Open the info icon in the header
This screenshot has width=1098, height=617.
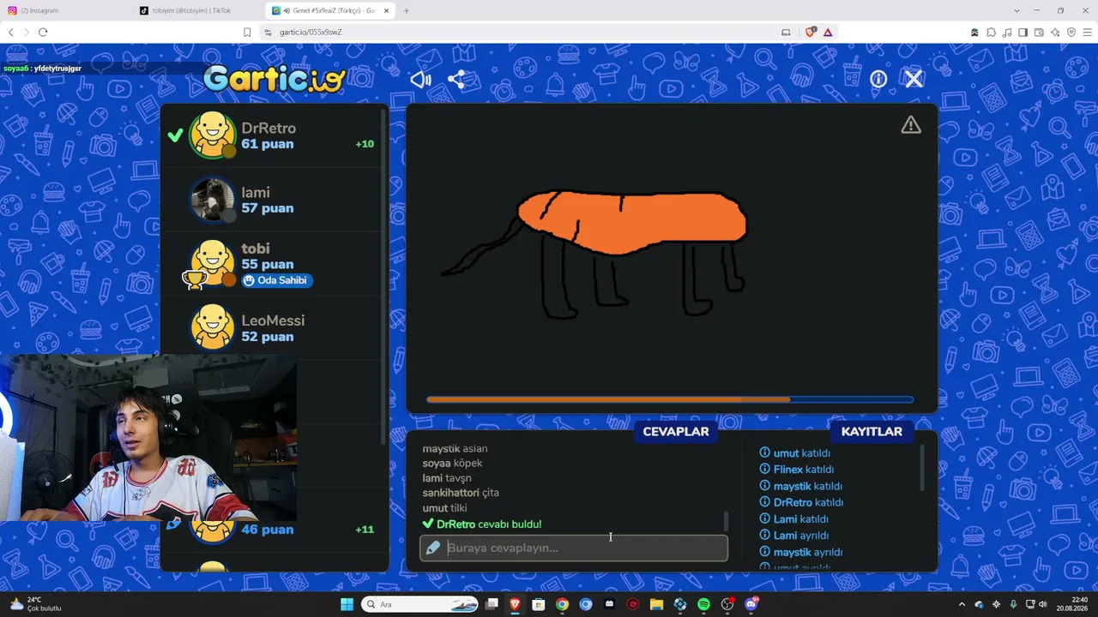click(x=878, y=79)
